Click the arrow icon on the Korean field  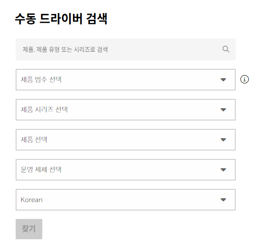[x=223, y=200]
